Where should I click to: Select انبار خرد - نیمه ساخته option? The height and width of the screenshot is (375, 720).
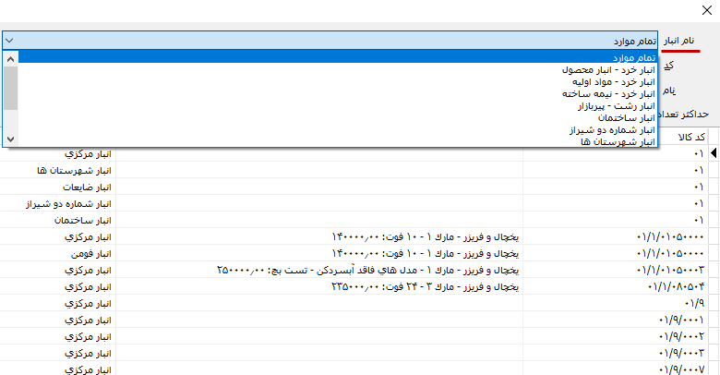608,93
